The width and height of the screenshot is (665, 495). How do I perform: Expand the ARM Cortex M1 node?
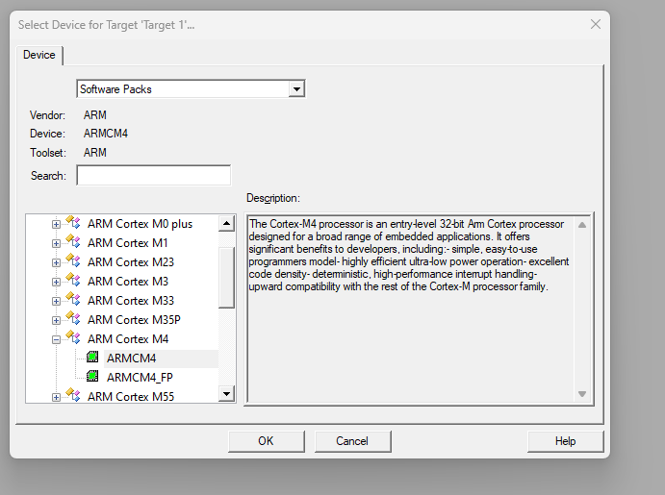click(56, 243)
